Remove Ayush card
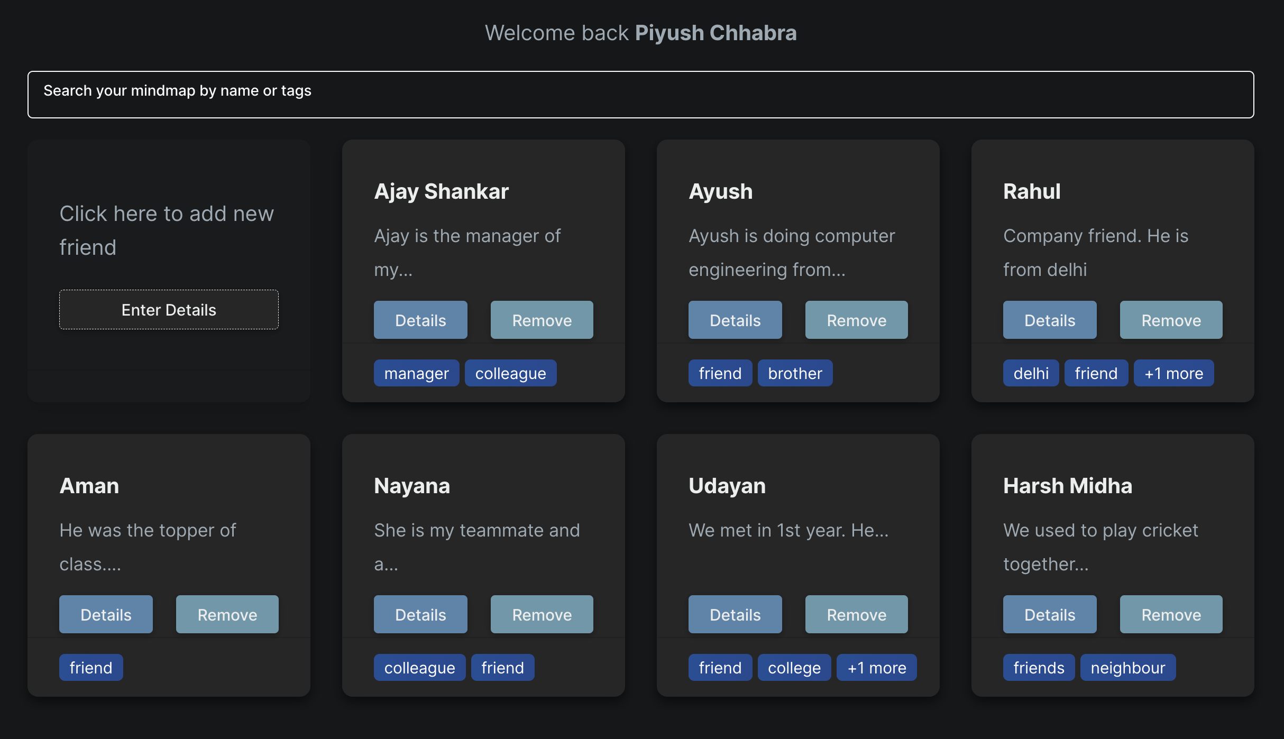 click(x=856, y=320)
